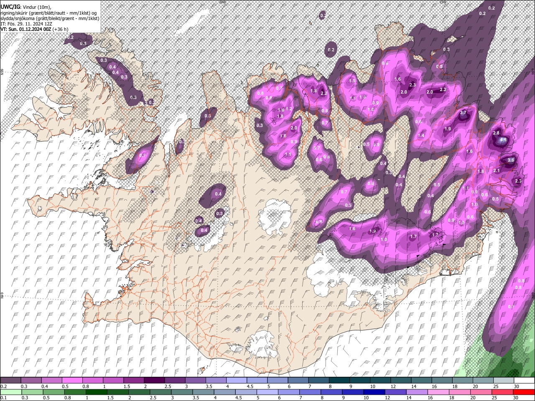The height and width of the screenshot is (401, 535).
Task: Click the UWC/IG title text
Action: (10, 7)
